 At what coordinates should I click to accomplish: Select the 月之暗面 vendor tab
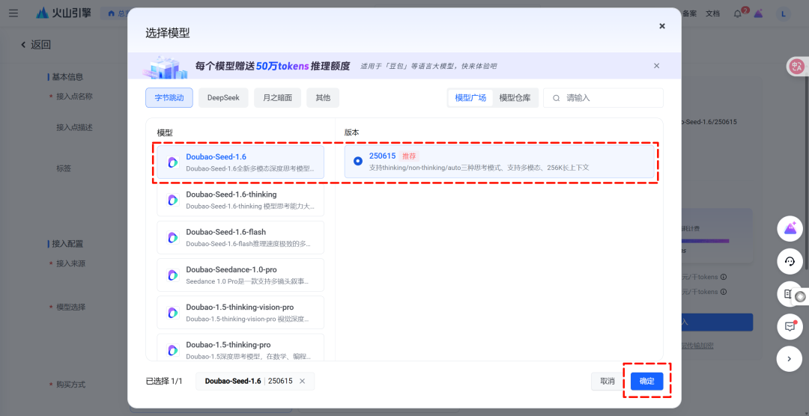point(278,97)
